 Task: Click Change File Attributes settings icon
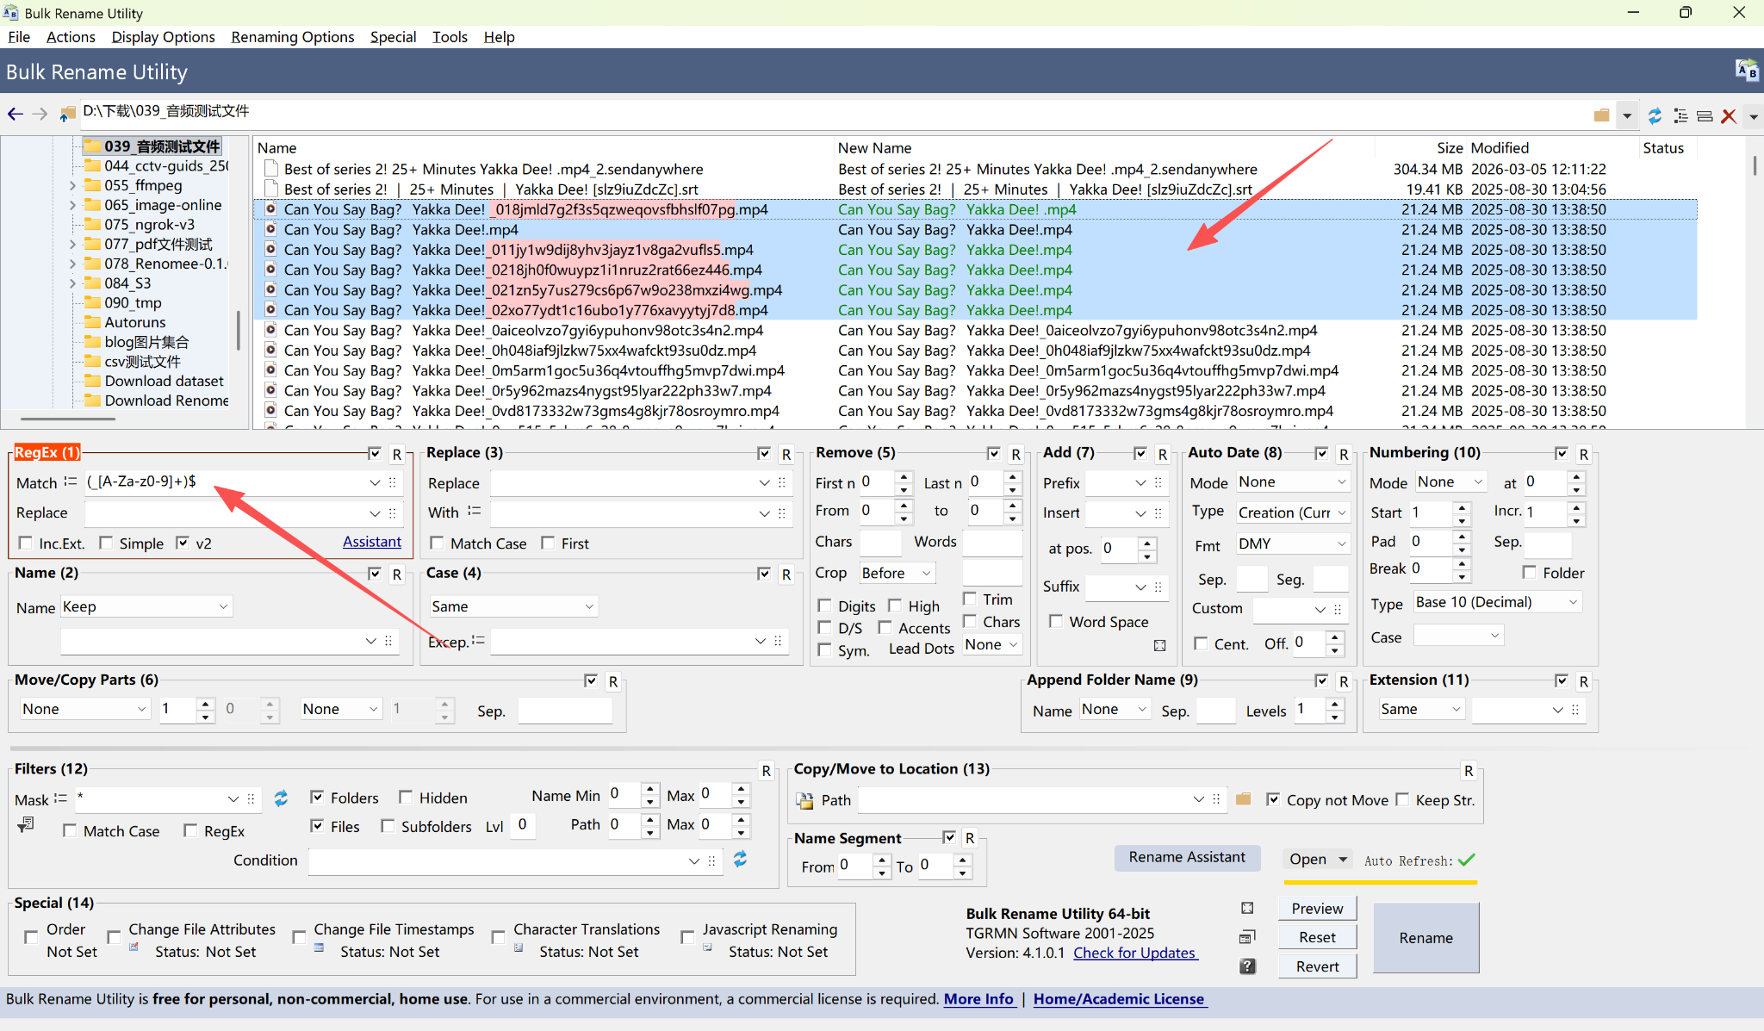[x=134, y=947]
